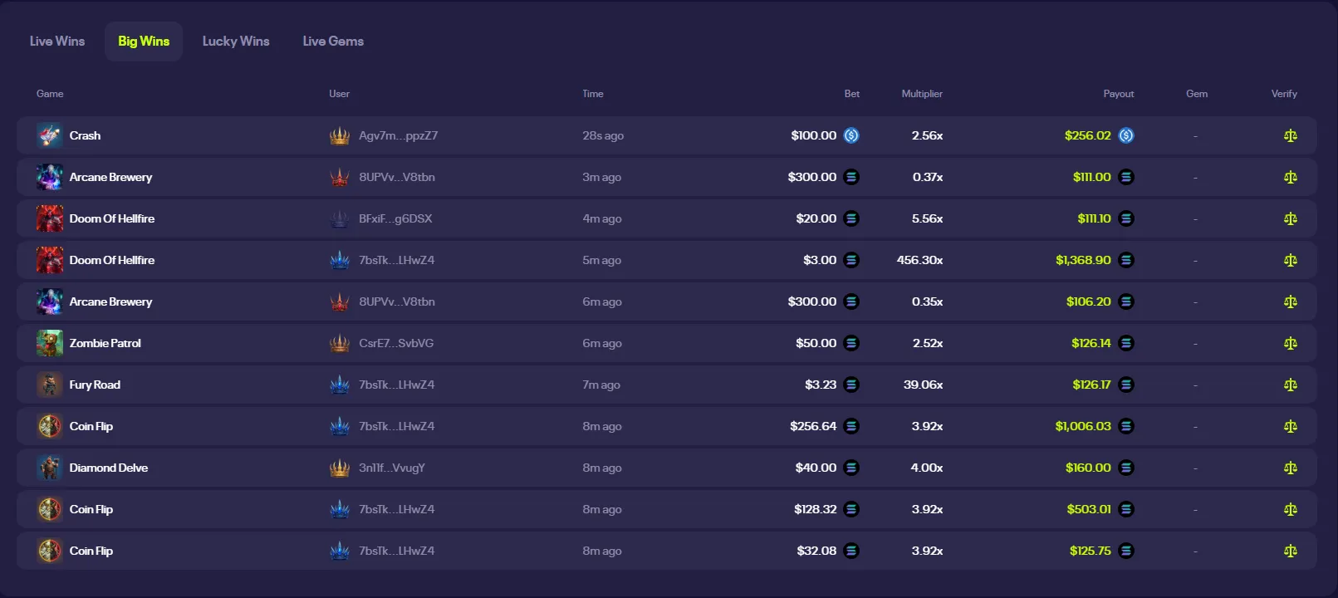
Task: Click the 456.30x multiplier value
Action: (x=920, y=260)
